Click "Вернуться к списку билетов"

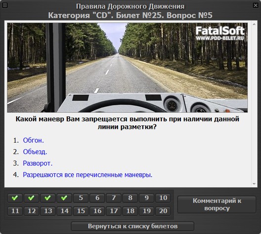point(132,226)
